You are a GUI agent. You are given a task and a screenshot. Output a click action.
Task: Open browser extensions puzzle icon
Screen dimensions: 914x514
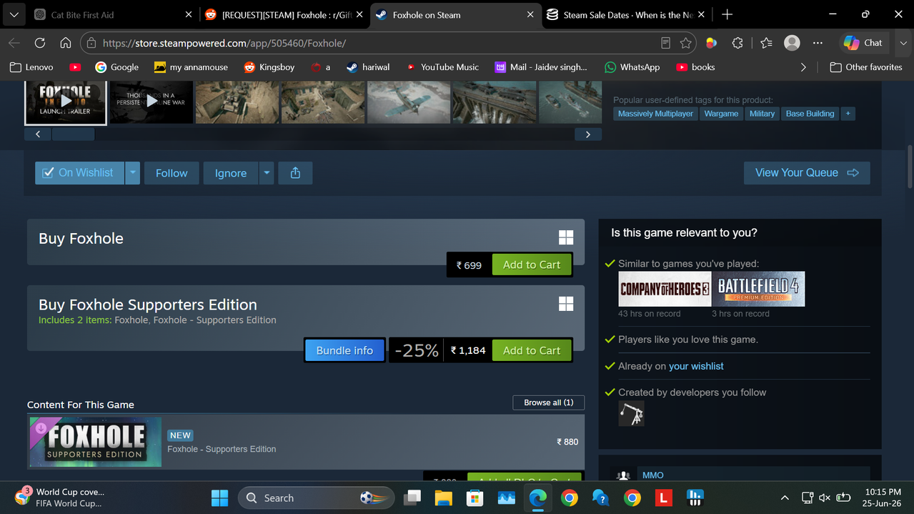(x=737, y=43)
